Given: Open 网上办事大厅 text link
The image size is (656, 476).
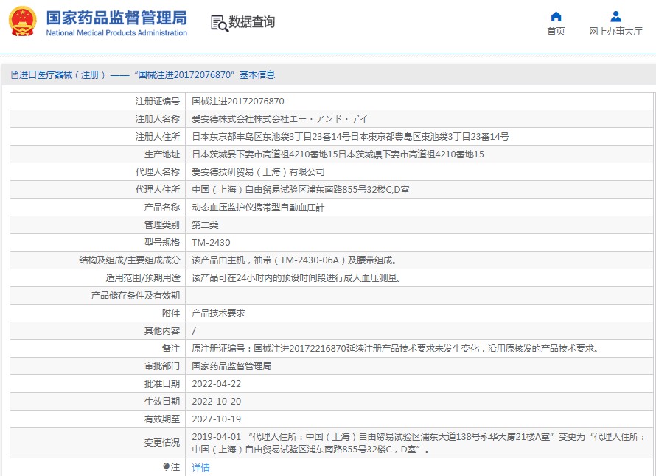Looking at the screenshot, I should click(615, 32).
